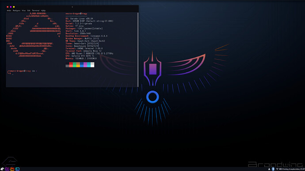305x171 pixels.
Task: Click the terminal vertical scrollbar
Action: [138, 50]
